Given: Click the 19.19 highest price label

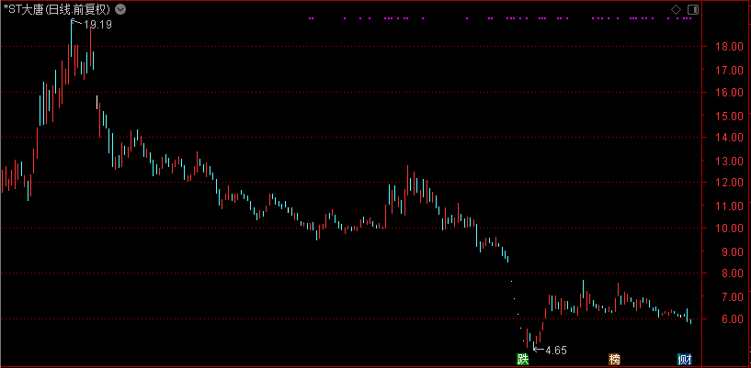Looking at the screenshot, I should tap(97, 25).
